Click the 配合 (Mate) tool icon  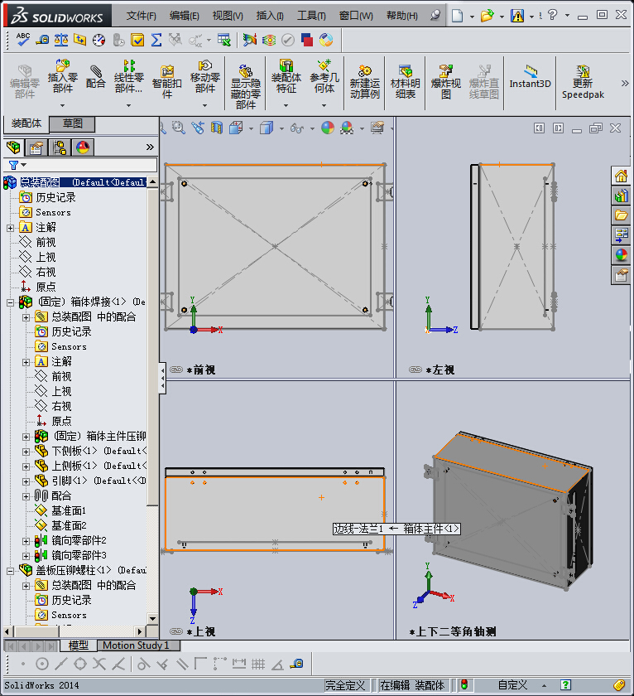[x=96, y=75]
